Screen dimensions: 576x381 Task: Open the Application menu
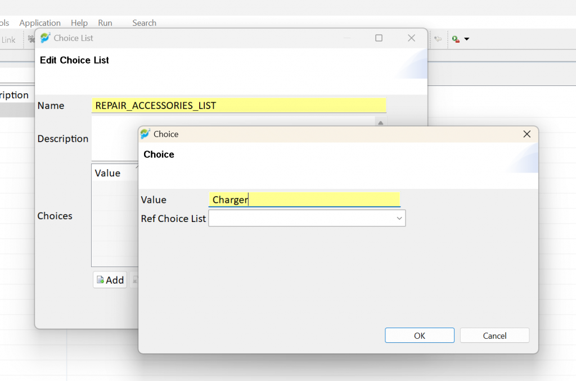[40, 22]
